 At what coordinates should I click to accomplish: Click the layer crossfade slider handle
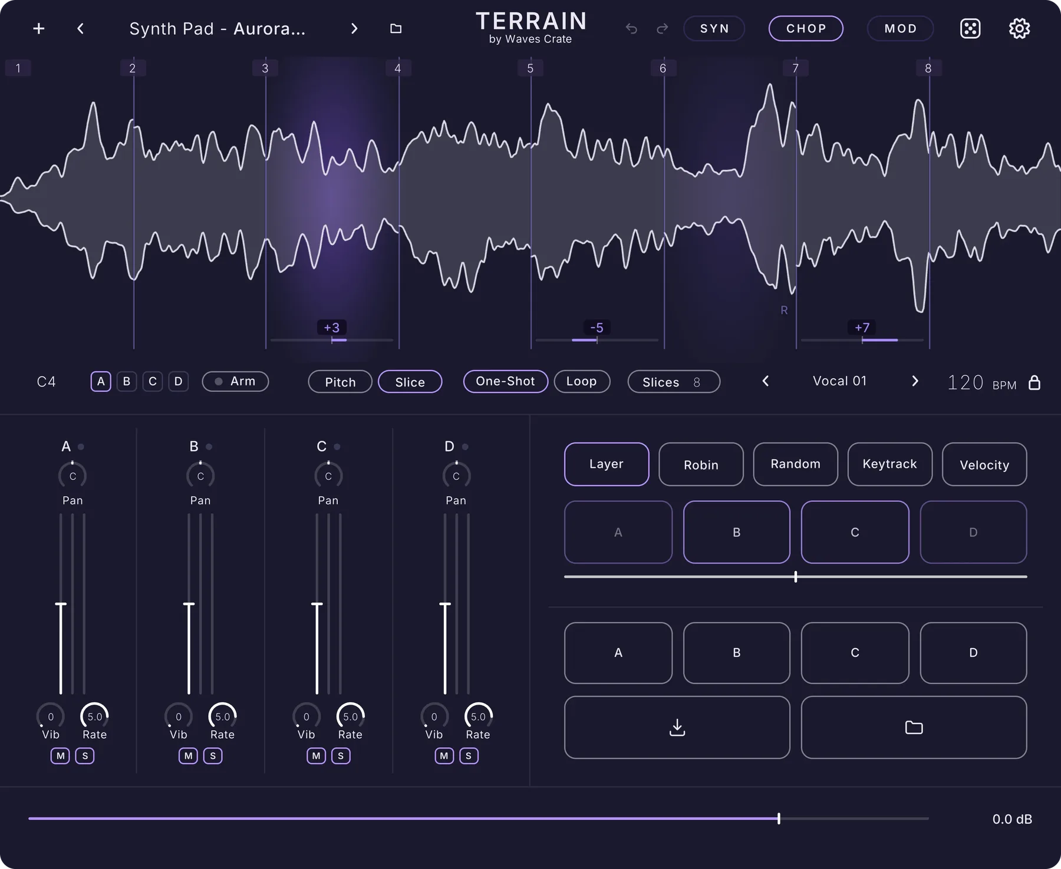pos(796,577)
